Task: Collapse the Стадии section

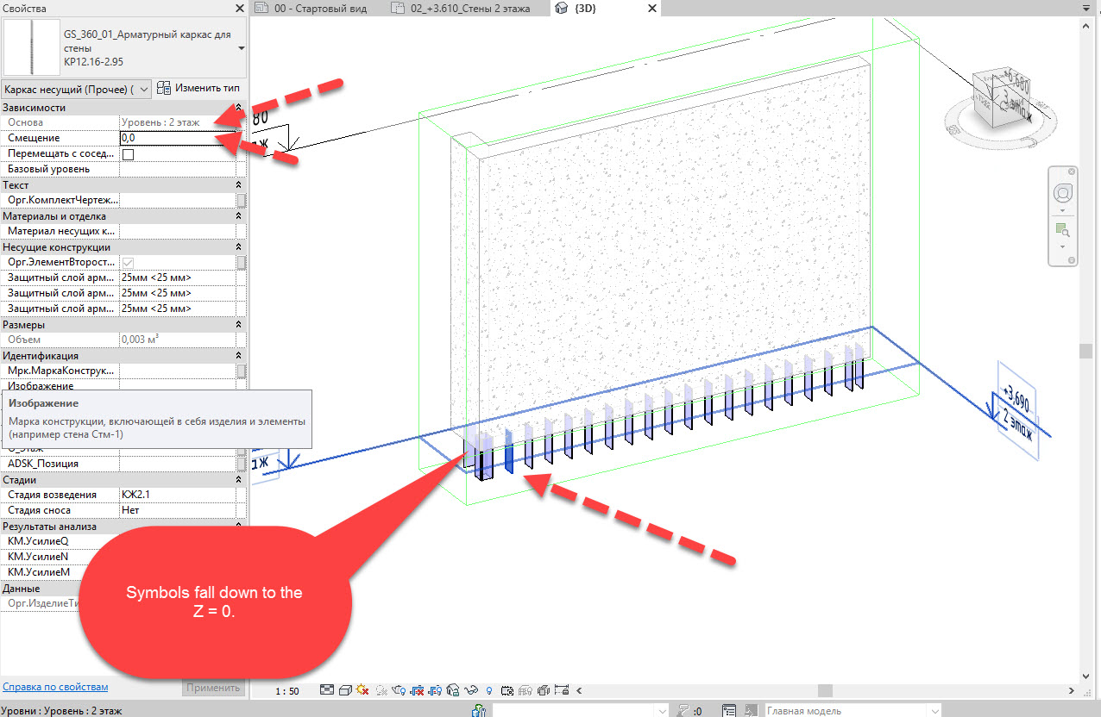Action: coord(238,480)
